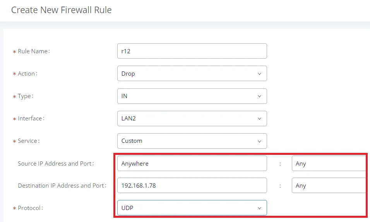This screenshot has width=370, height=222.
Task: Expand the Protocol dropdown showing UDP
Action: (x=192, y=208)
